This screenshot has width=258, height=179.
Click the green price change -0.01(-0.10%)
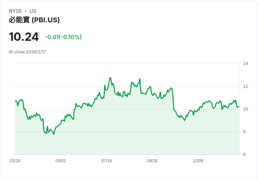click(x=63, y=37)
